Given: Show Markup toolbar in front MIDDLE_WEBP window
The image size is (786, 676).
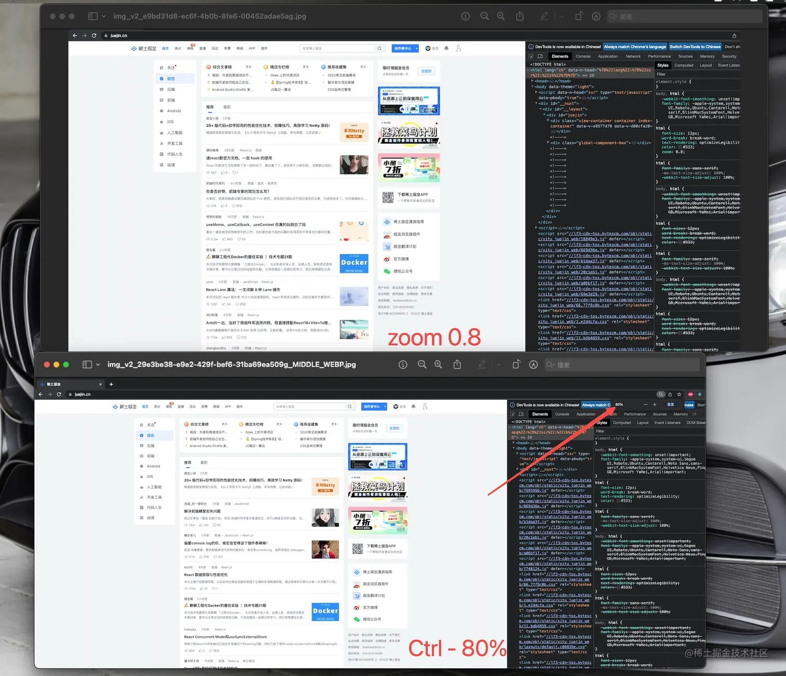Looking at the screenshot, I should pyautogui.click(x=533, y=365).
